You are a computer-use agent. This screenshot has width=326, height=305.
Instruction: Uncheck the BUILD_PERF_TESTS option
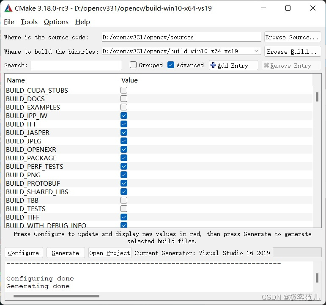coord(124,166)
